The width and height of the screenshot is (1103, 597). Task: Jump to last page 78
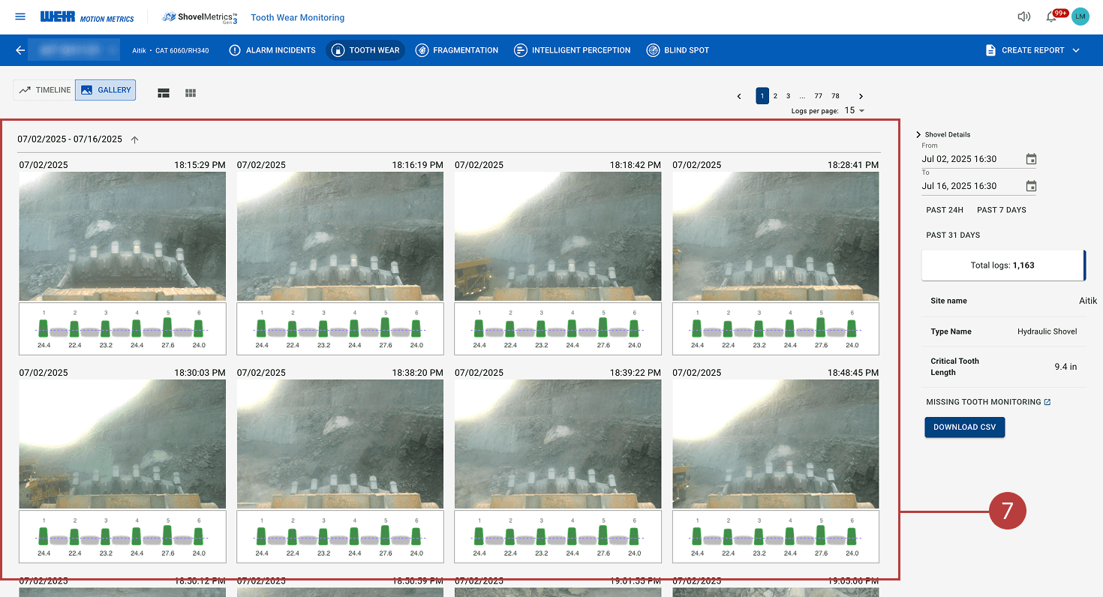tap(835, 96)
